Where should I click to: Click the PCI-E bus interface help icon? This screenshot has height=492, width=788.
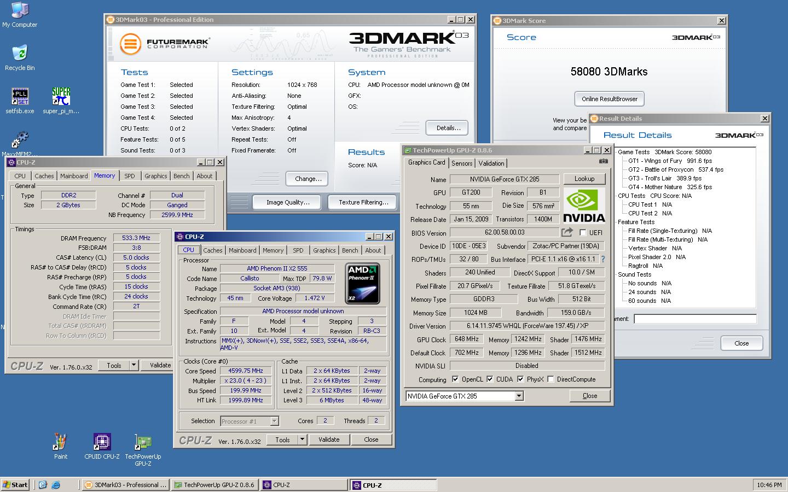(603, 259)
